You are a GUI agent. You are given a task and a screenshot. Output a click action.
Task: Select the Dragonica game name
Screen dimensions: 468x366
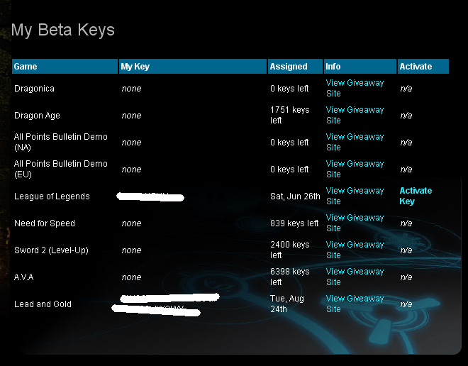(x=34, y=89)
